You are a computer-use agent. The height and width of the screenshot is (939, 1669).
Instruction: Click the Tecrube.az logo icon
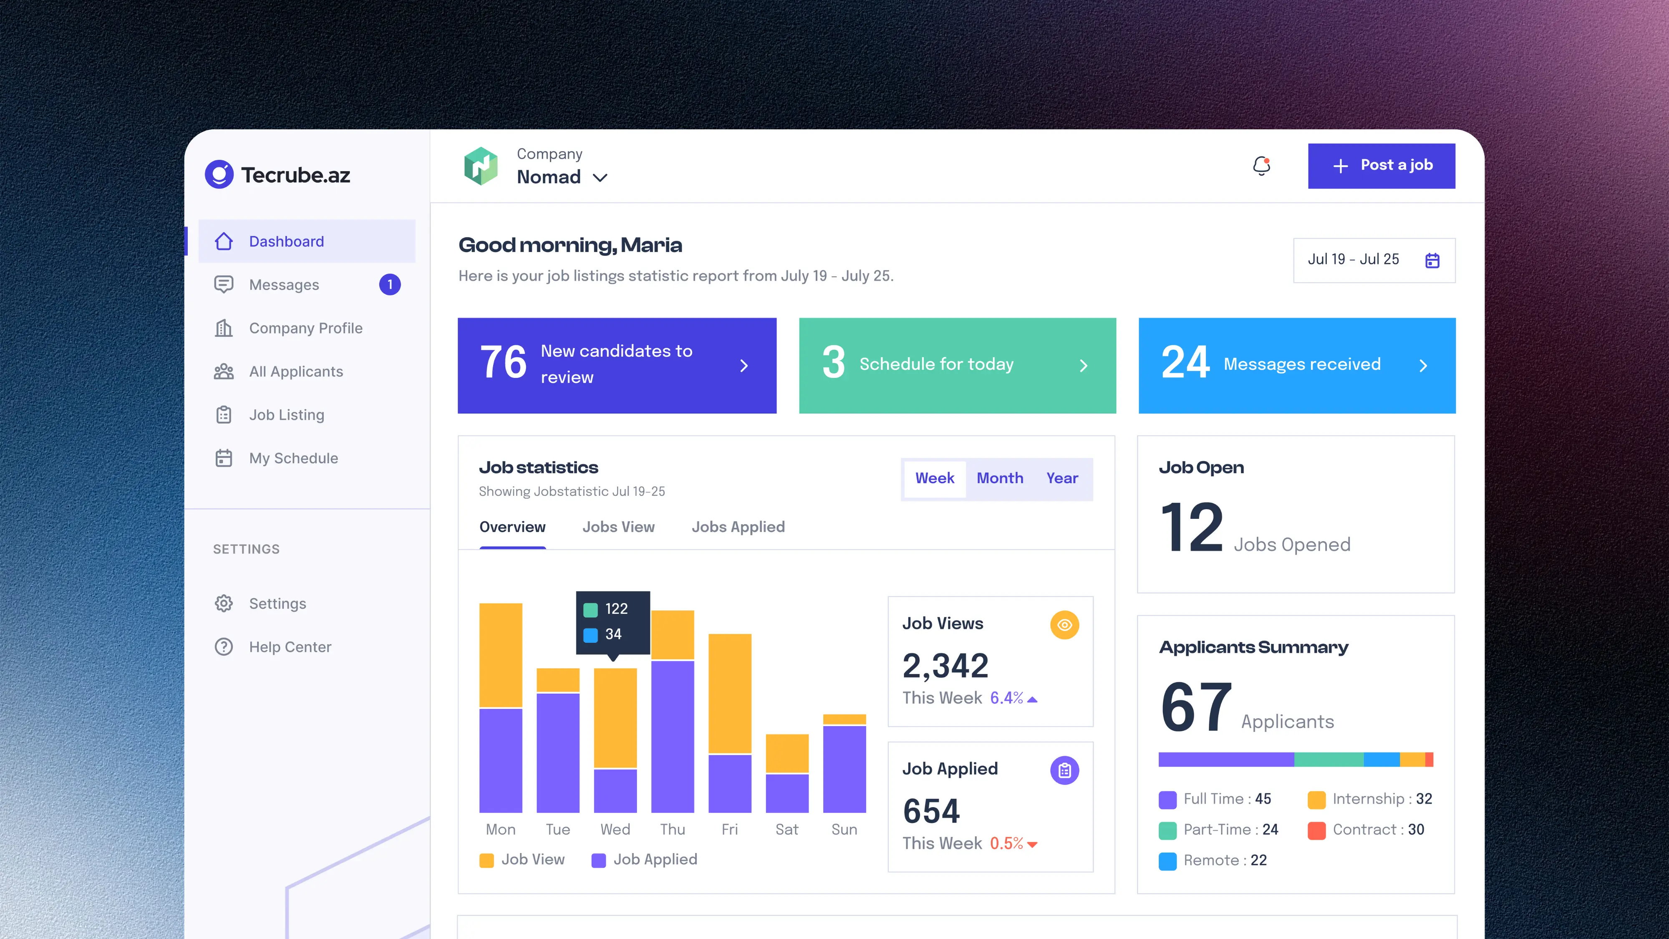(x=219, y=174)
